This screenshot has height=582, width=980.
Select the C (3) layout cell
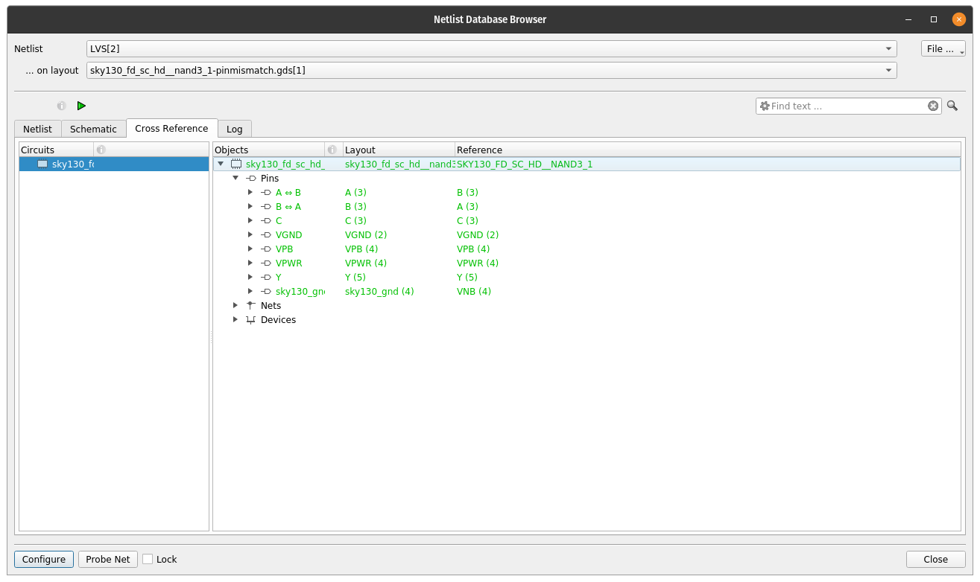[355, 221]
